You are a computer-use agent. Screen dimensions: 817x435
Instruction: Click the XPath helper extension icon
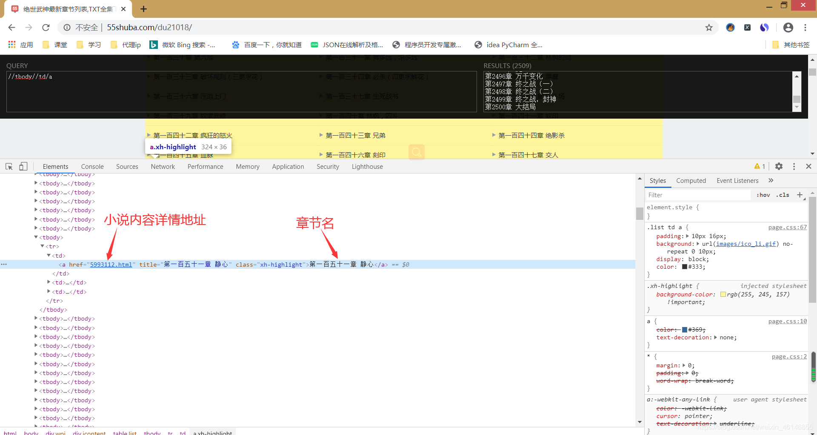(747, 27)
